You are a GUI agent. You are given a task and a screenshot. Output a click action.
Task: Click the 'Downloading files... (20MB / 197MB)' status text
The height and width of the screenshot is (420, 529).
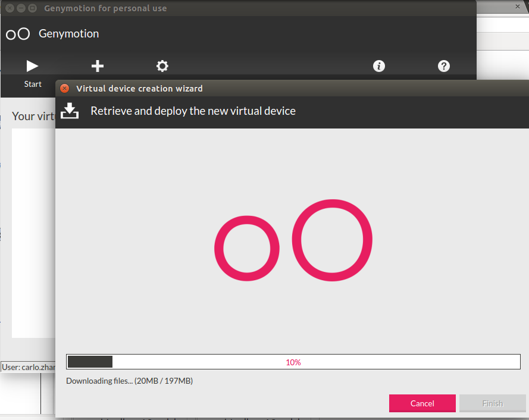tap(130, 381)
